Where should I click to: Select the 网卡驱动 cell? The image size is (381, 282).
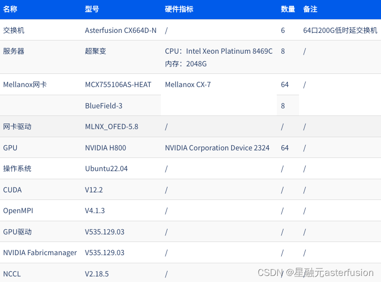coord(17,127)
